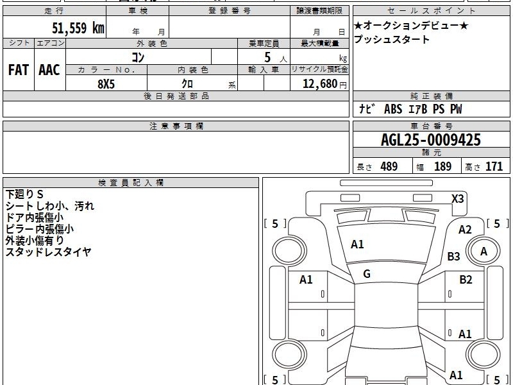Select the recycle deposit 12,680円

click(x=324, y=84)
